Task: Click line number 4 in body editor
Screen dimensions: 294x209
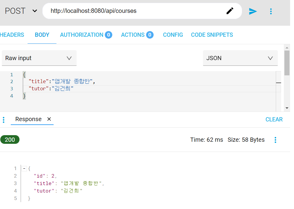Action: (x=12, y=96)
